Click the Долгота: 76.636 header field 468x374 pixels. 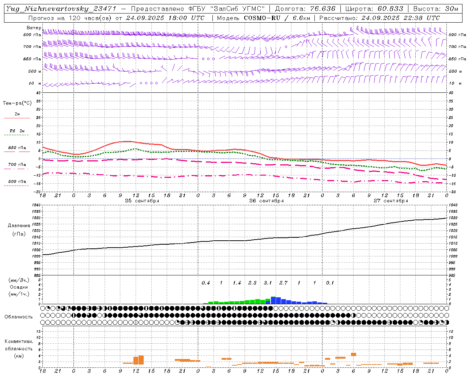pos(305,9)
